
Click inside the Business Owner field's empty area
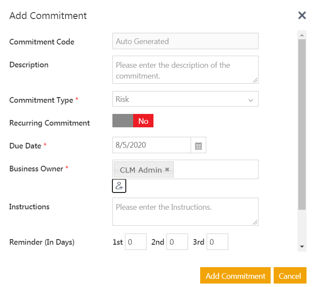216,169
